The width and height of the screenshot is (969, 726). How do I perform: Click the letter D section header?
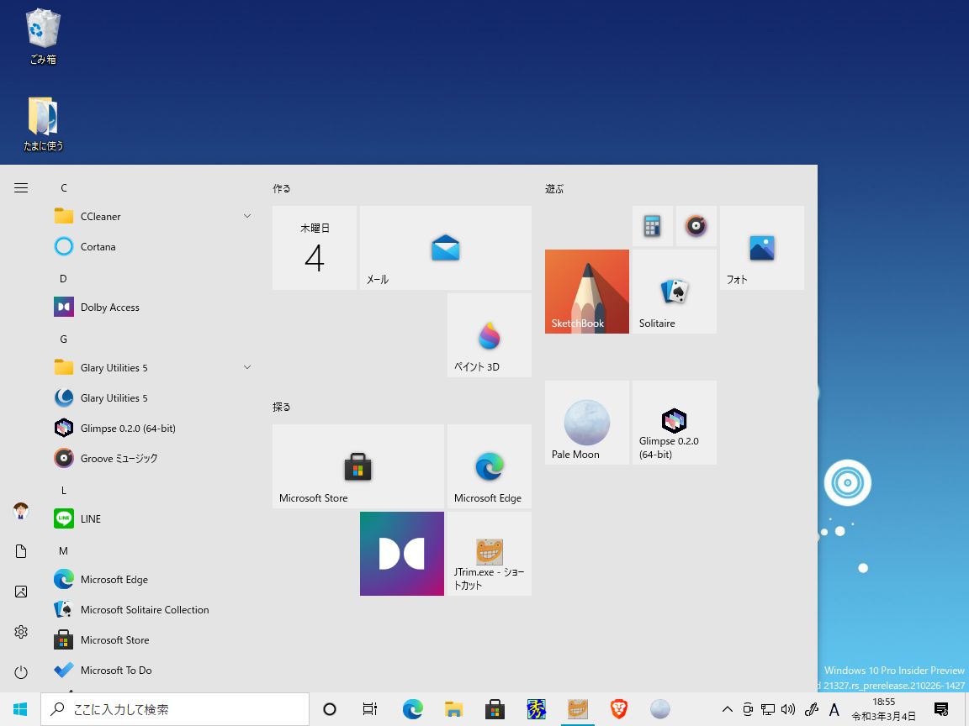(x=63, y=278)
